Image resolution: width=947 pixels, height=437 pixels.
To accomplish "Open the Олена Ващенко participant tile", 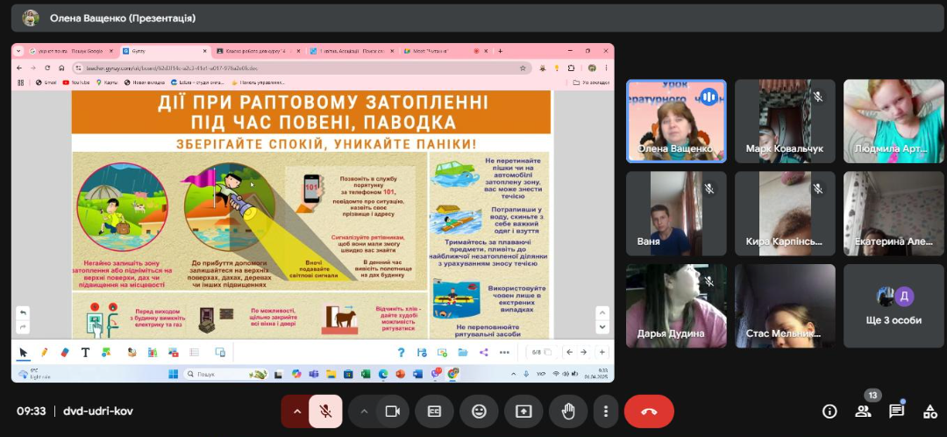I will click(x=676, y=121).
